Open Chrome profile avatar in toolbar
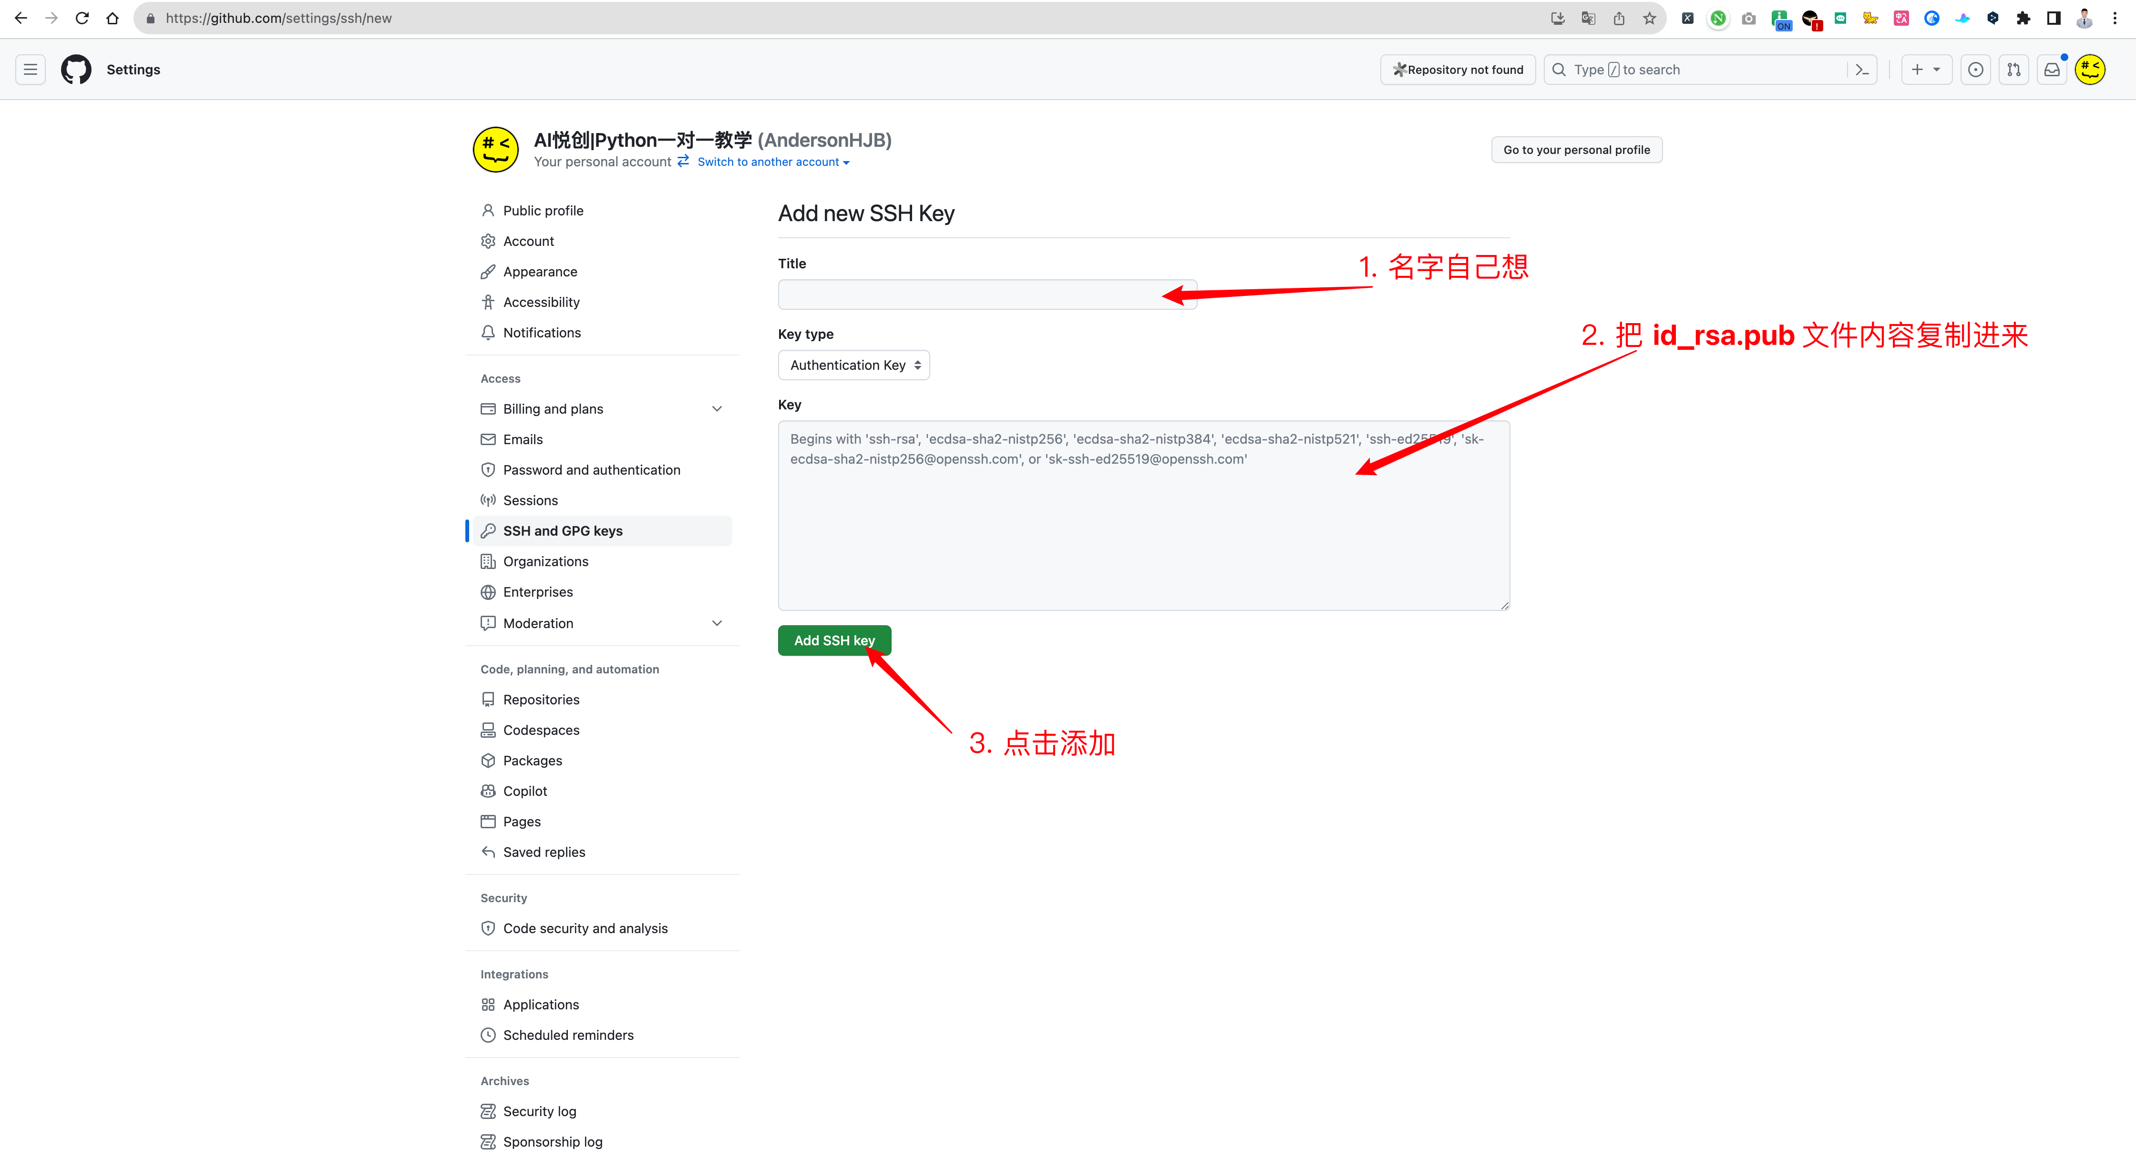Image resolution: width=2136 pixels, height=1159 pixels. (x=2085, y=18)
